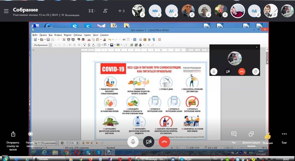295x161 pixels.
Task: Open the Сервис menu in Writer
Action: click(87, 35)
